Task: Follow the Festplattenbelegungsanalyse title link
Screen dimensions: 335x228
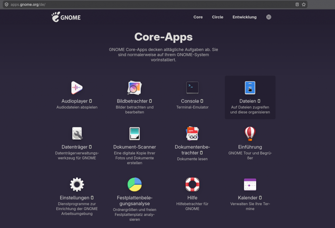Action: click(134, 201)
